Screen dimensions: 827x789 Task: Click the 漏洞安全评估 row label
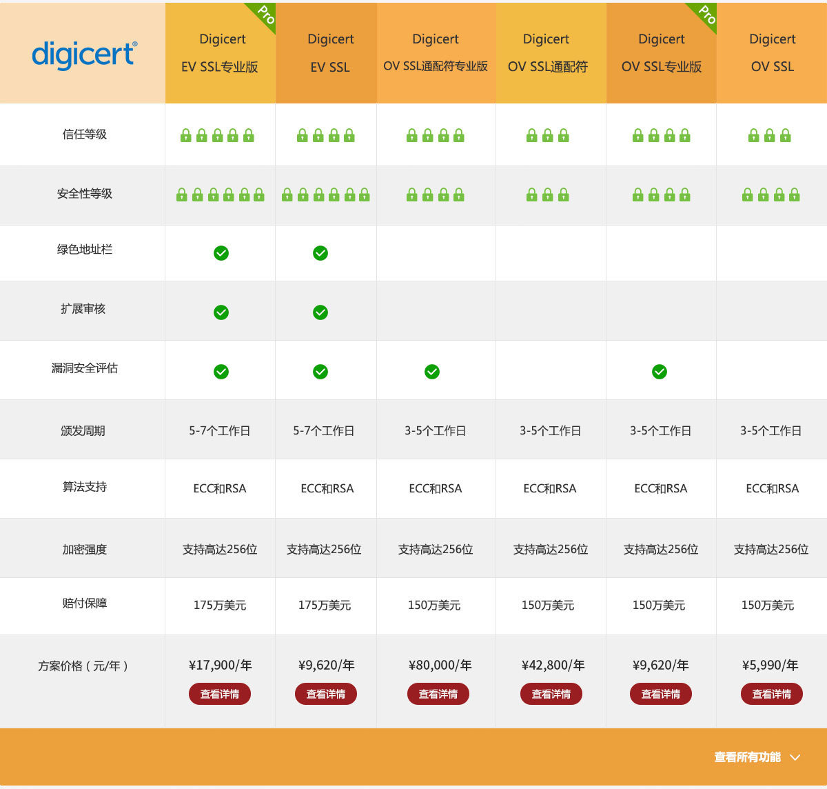point(85,368)
